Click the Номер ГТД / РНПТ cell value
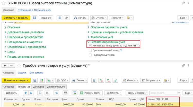 tap(160, 104)
